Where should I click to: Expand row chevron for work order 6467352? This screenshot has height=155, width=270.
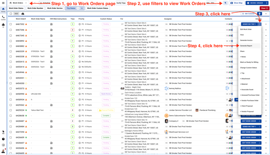266,24
